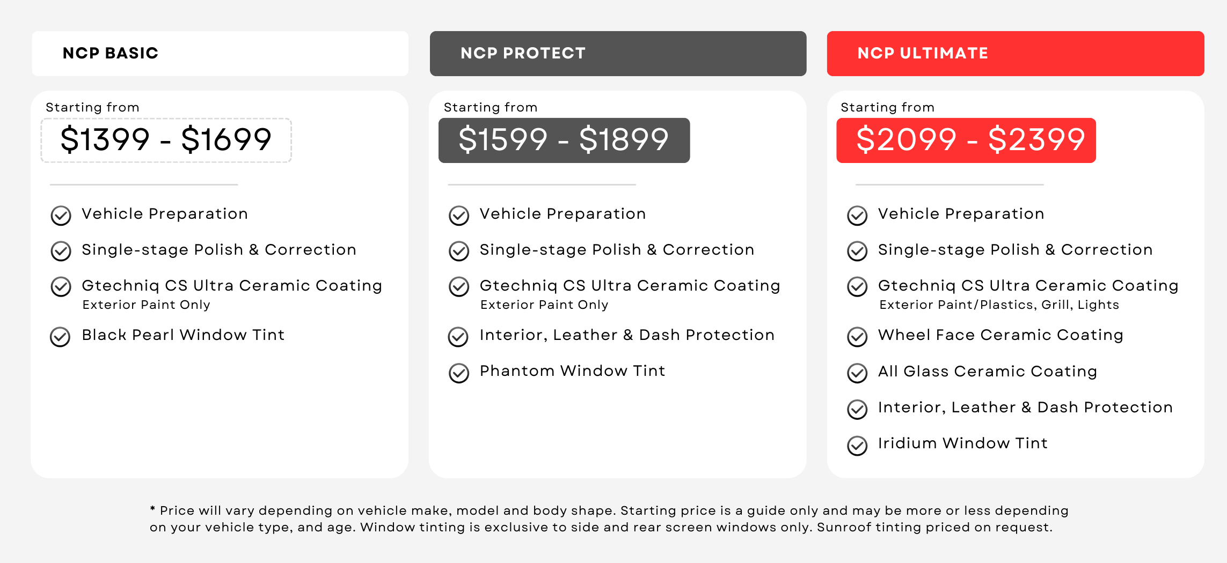Click Ultimate plan's Interior, Leather & Dash checkmark

tap(857, 410)
